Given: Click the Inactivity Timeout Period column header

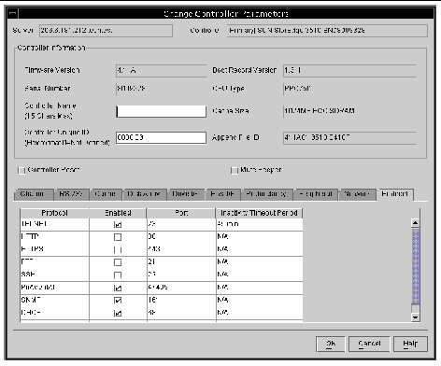Looking at the screenshot, I should pyautogui.click(x=259, y=213).
